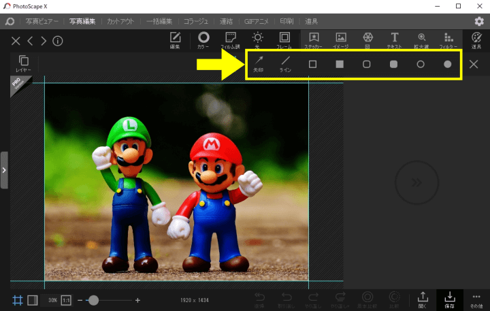Open the テキスト (Text) insert tool
Viewport: 490px width, 311px height.
[x=395, y=40]
